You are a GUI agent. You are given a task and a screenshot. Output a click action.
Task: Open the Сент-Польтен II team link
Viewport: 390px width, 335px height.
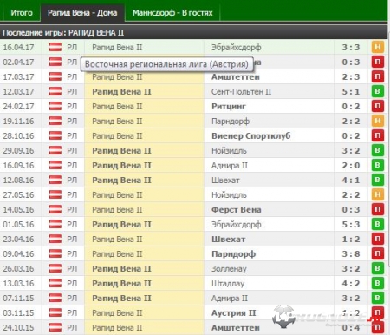pos(241,92)
